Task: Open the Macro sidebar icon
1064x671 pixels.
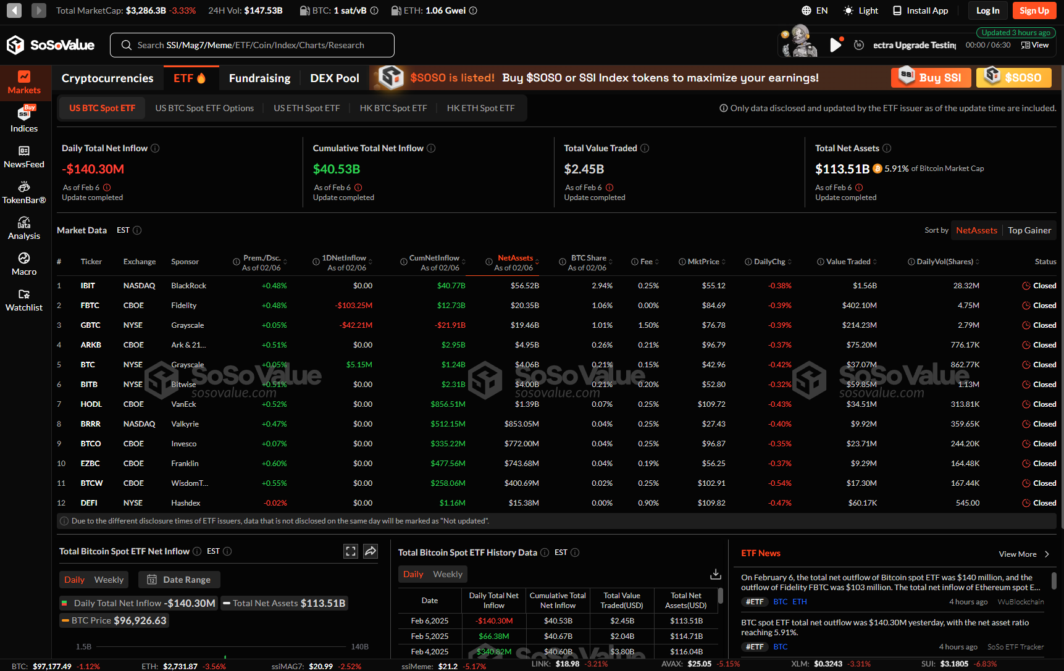Action: [24, 264]
